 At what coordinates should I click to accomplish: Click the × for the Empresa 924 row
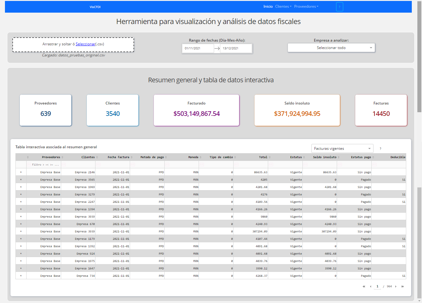[x=21, y=254]
